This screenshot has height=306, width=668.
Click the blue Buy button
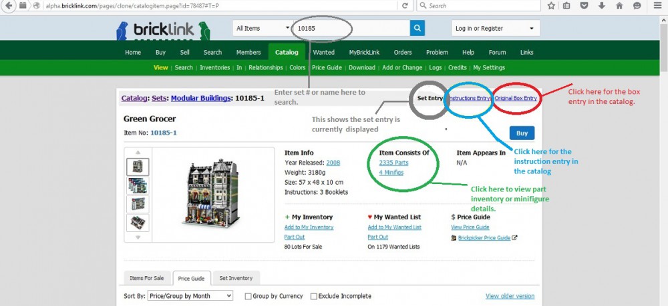click(522, 133)
